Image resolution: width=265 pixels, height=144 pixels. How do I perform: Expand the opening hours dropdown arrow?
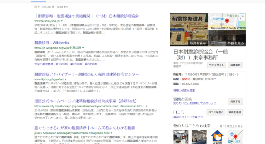pos(215,79)
